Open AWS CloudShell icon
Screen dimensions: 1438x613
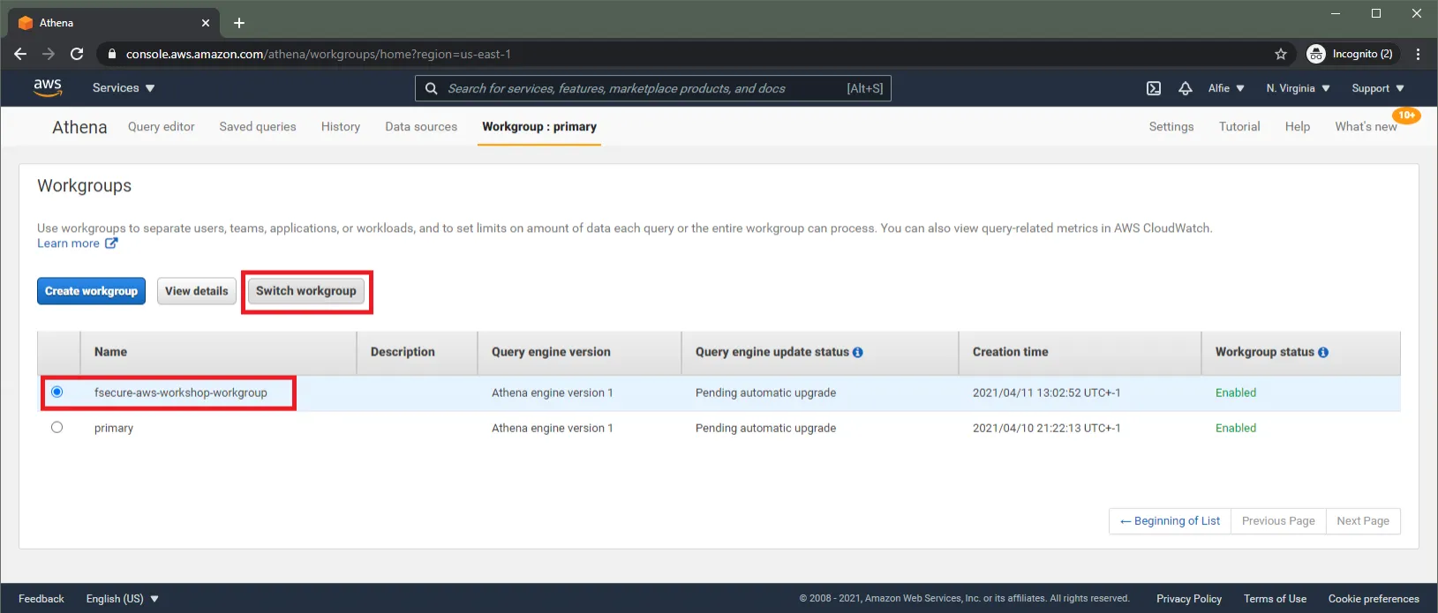click(x=1154, y=88)
